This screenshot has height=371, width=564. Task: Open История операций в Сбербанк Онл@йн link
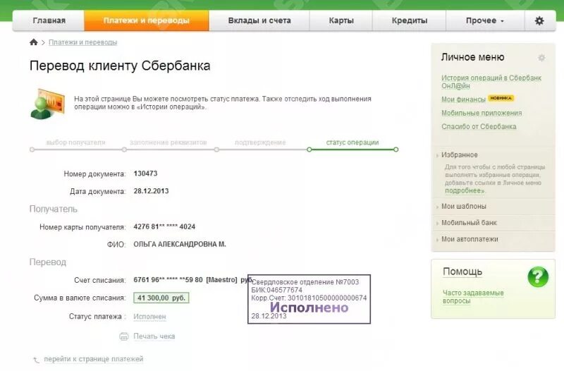pyautogui.click(x=491, y=82)
